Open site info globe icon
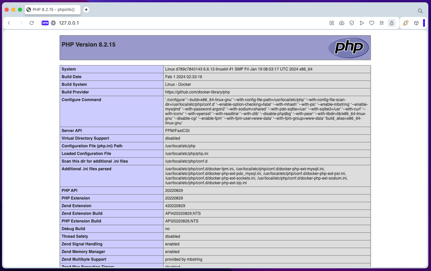Viewport: 431px width, 271px height. tap(53, 23)
